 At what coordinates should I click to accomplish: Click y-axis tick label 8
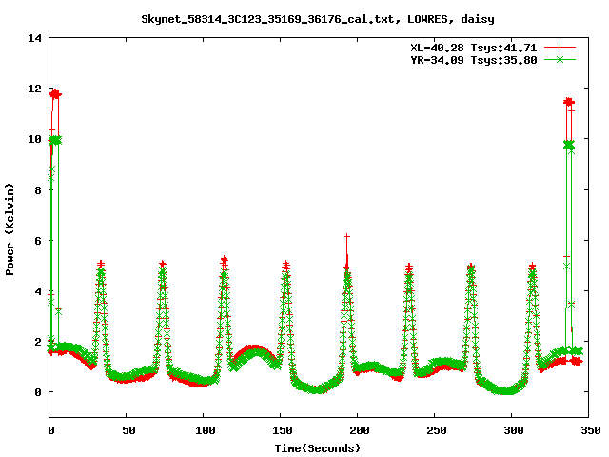click(x=38, y=190)
